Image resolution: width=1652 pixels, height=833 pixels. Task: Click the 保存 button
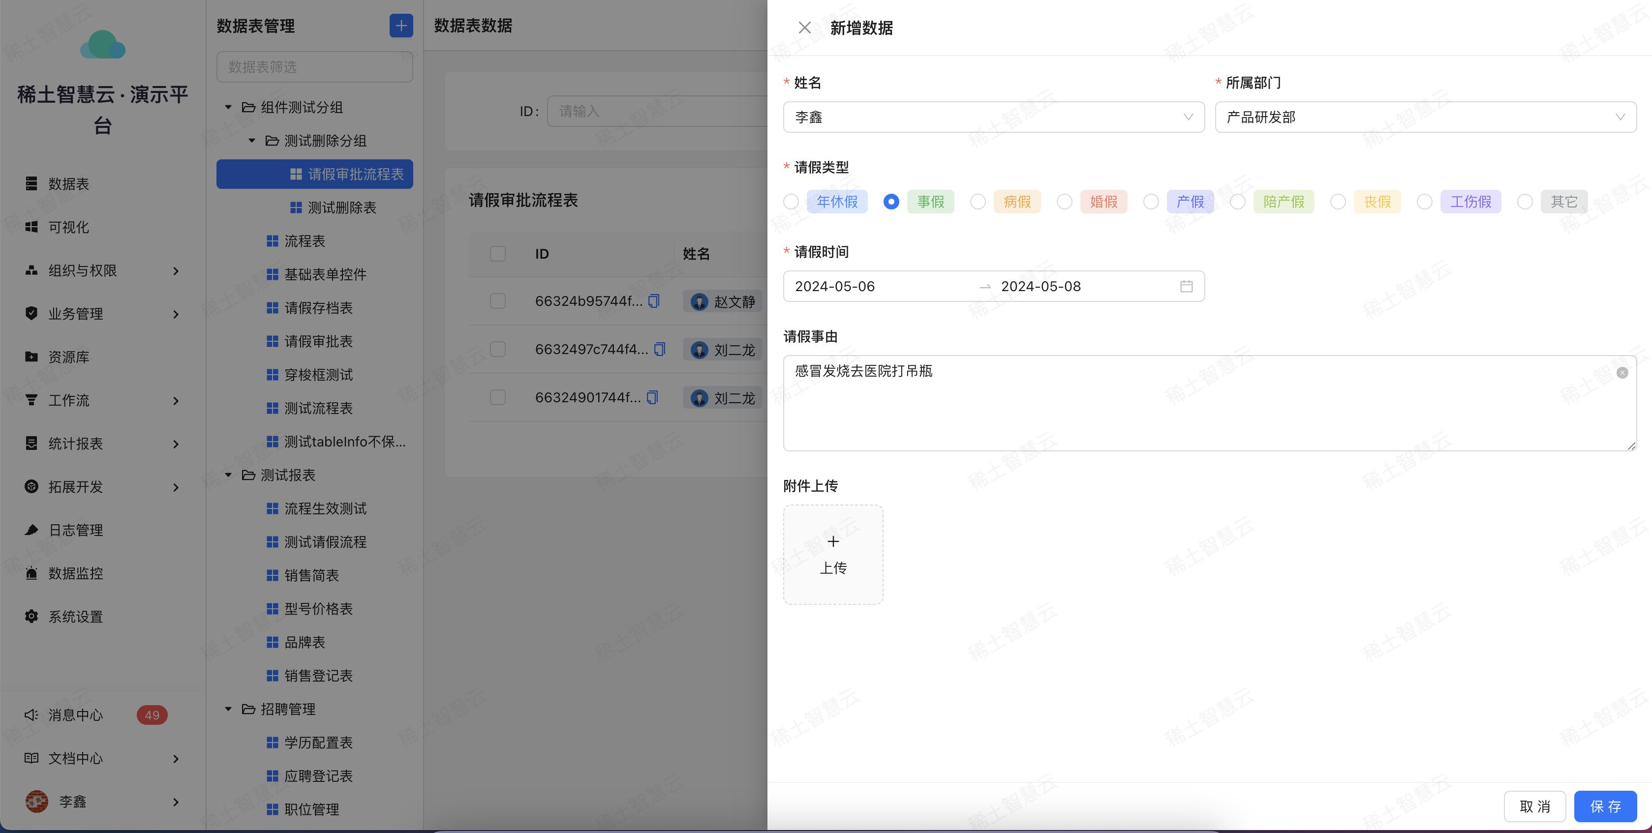(1605, 806)
